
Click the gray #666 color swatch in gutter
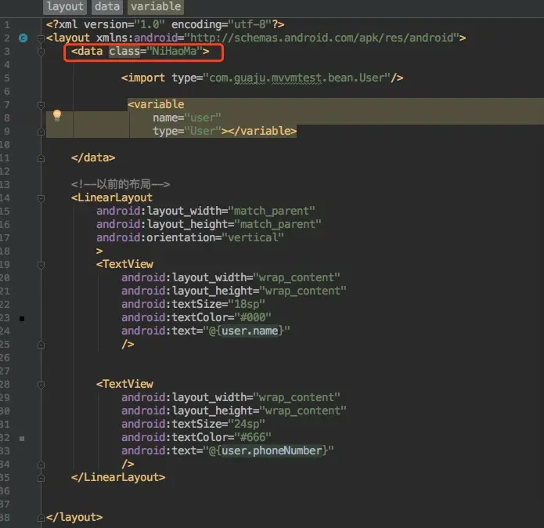(x=22, y=439)
